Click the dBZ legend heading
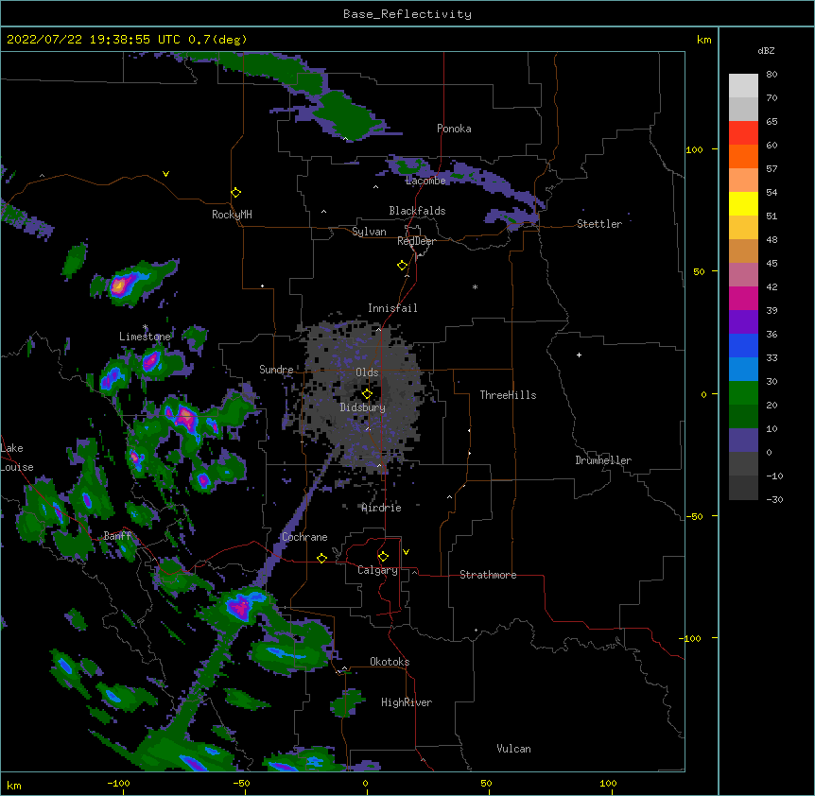Image resolution: width=815 pixels, height=796 pixels. pos(766,50)
